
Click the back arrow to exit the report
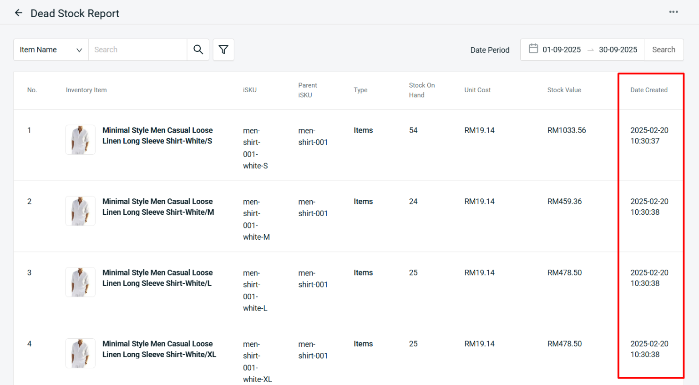coord(18,12)
